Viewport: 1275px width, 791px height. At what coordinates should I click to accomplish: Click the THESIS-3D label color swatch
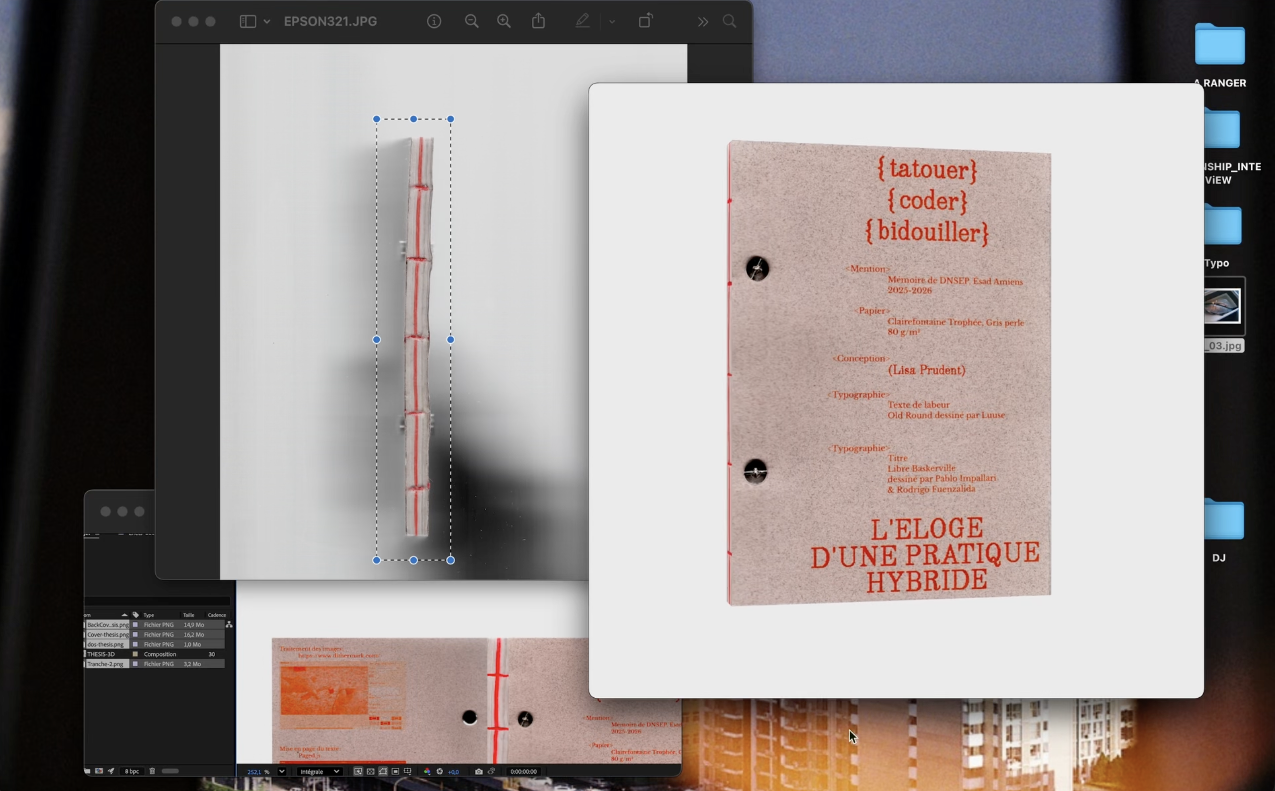coord(135,654)
